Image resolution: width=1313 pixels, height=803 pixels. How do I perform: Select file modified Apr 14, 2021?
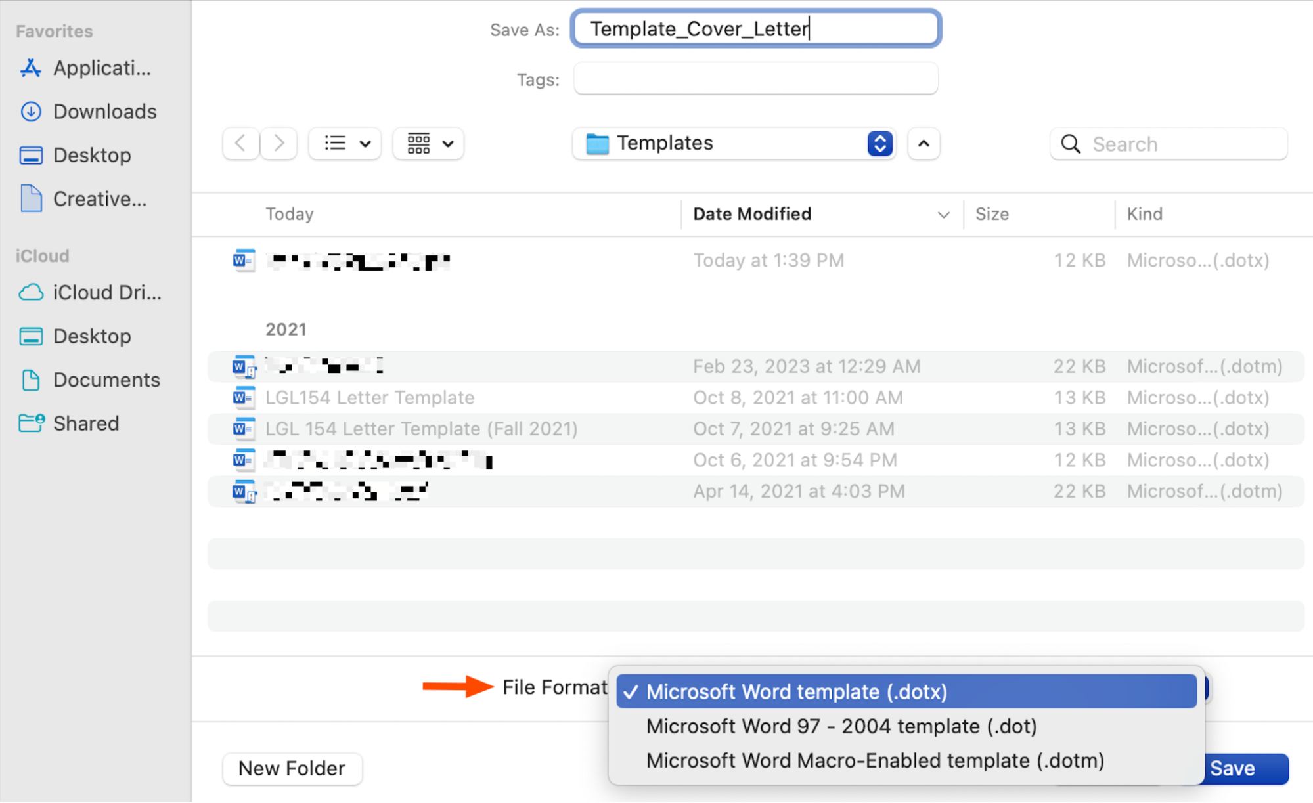(x=756, y=492)
